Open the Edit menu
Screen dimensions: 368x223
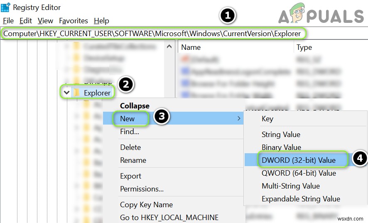tap(26, 21)
